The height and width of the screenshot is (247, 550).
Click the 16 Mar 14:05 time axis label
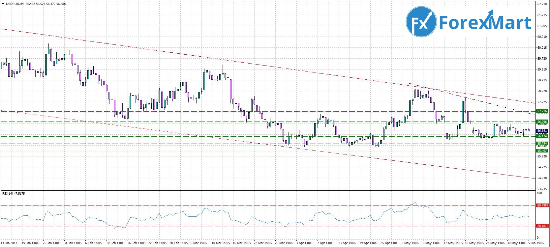point(242,243)
